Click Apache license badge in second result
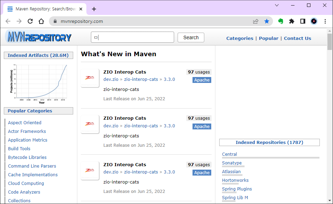 [x=202, y=126]
